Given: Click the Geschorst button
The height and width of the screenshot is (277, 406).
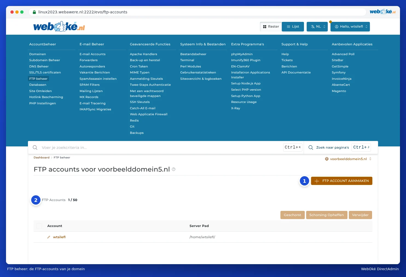Looking at the screenshot, I should (292, 215).
